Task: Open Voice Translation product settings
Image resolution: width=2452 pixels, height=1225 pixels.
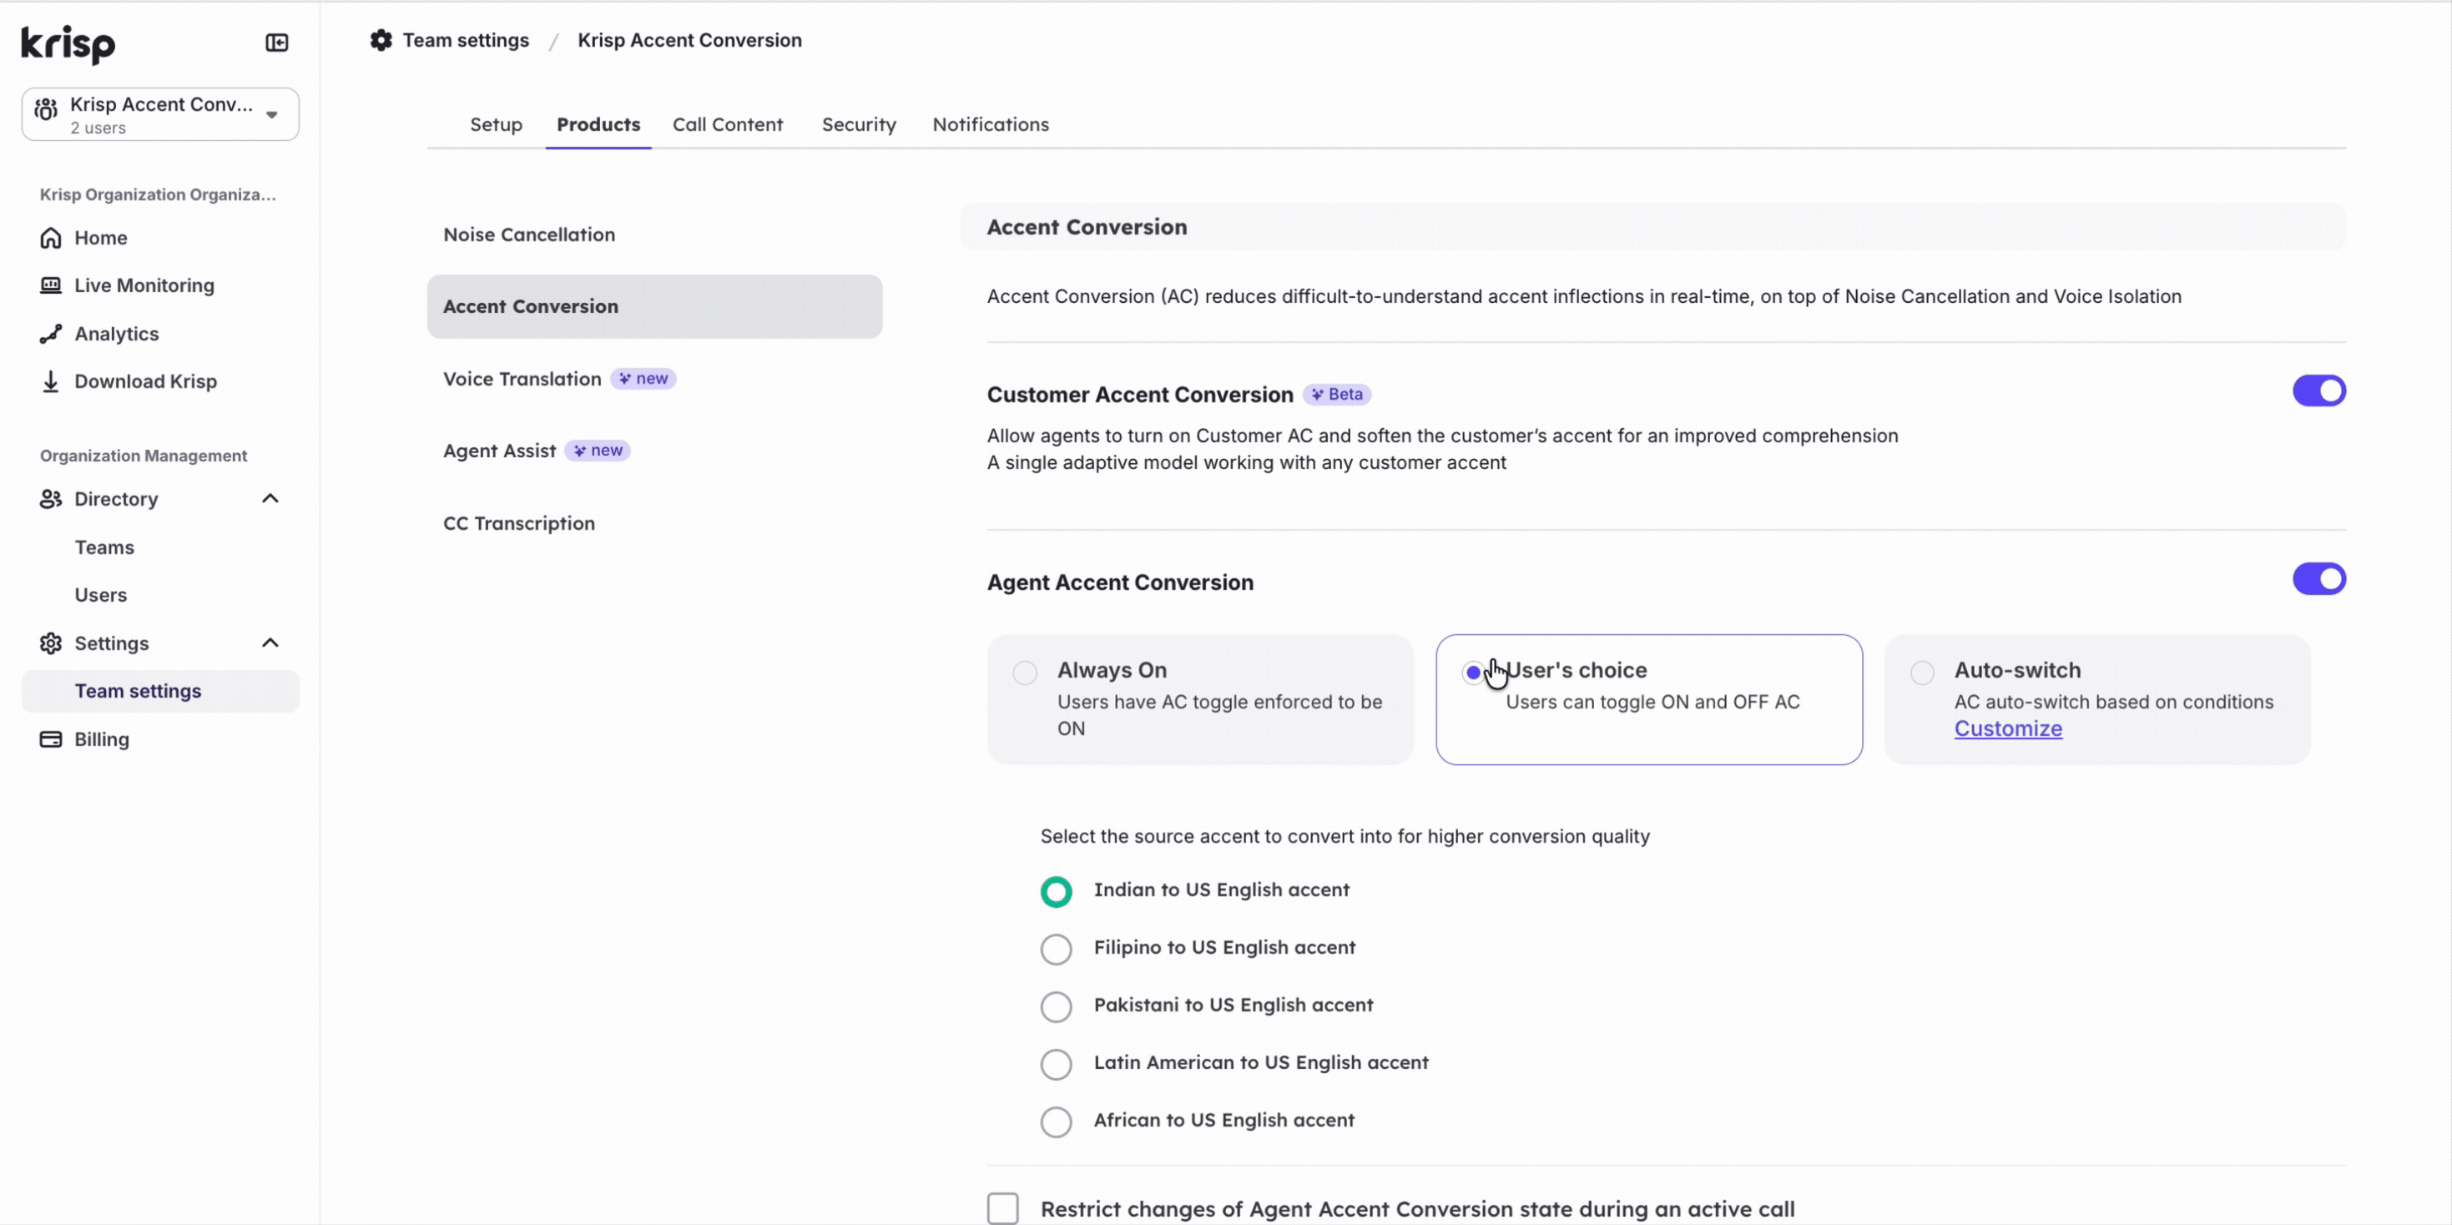Action: [522, 379]
